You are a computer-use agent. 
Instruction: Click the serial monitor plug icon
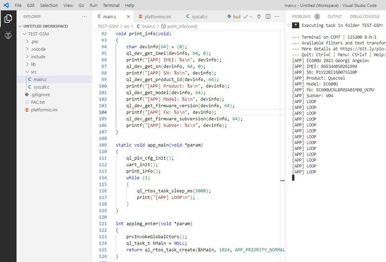[x=259, y=17]
